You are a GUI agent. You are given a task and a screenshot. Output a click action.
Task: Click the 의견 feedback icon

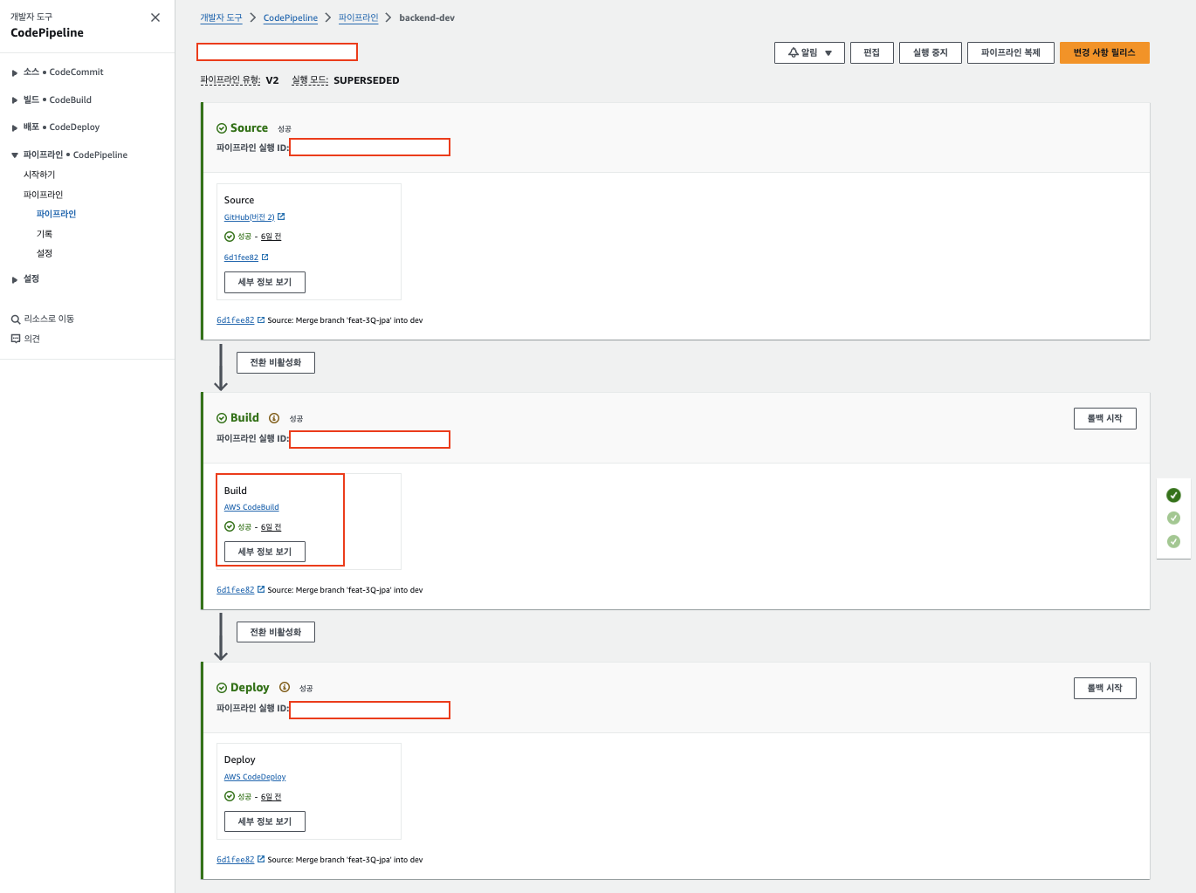[16, 339]
